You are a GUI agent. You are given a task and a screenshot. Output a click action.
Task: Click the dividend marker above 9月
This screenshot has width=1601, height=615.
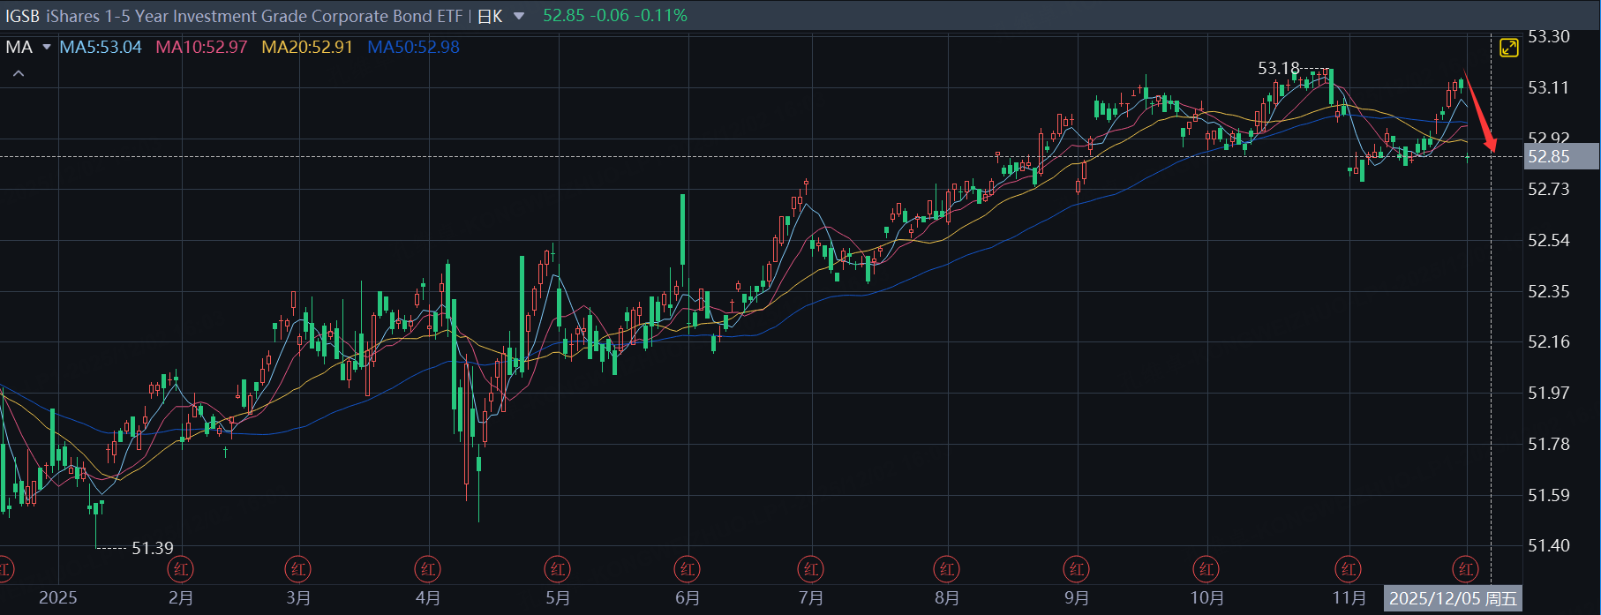(x=1076, y=569)
